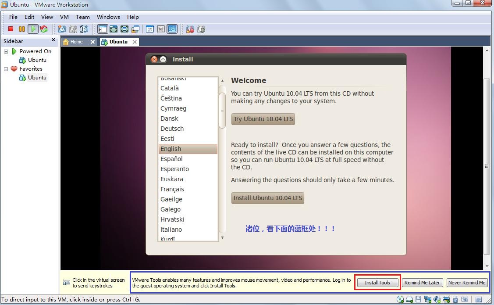Close the Home tab
The image size is (494, 305).
tap(92, 42)
